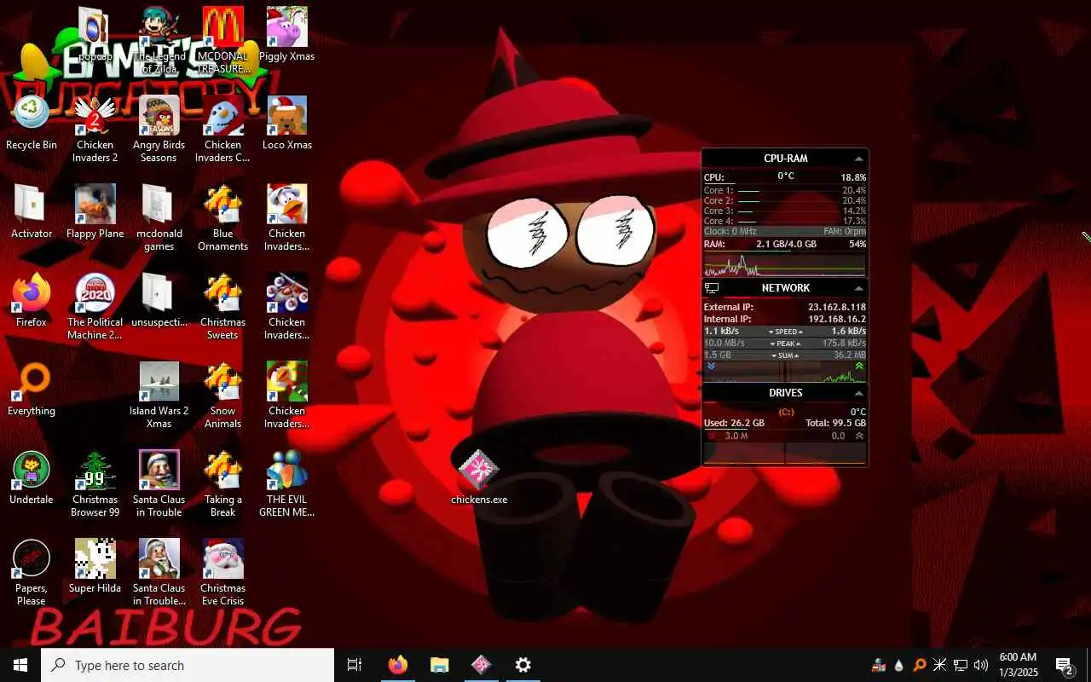The image size is (1091, 682).
Task: Click the PEAK toggle in the Network widget
Action: click(x=786, y=344)
